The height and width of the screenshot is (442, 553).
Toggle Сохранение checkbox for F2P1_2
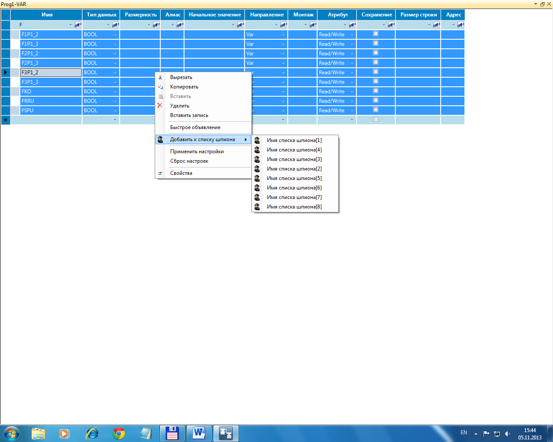click(x=375, y=53)
